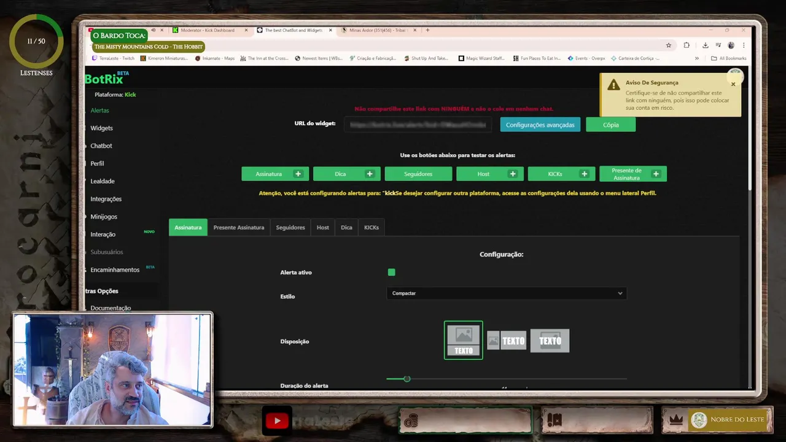This screenshot has height=442, width=786.
Task: Open Alertas in sidebar
Action: (x=99, y=110)
